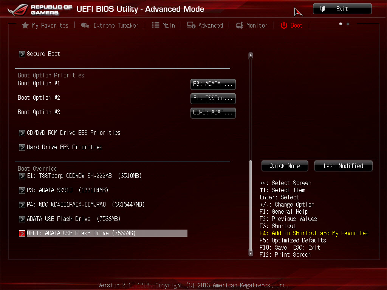Viewport: 387px width, 290px height.
Task: Click the F2: Previous Values hint
Action: 288,219
